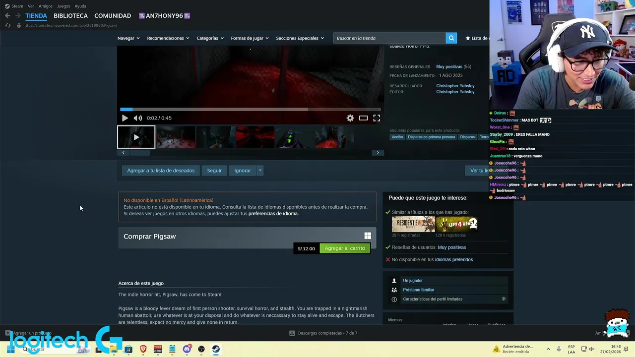Go back with the Steam back arrow
Image resolution: width=635 pixels, height=357 pixels.
point(7,16)
